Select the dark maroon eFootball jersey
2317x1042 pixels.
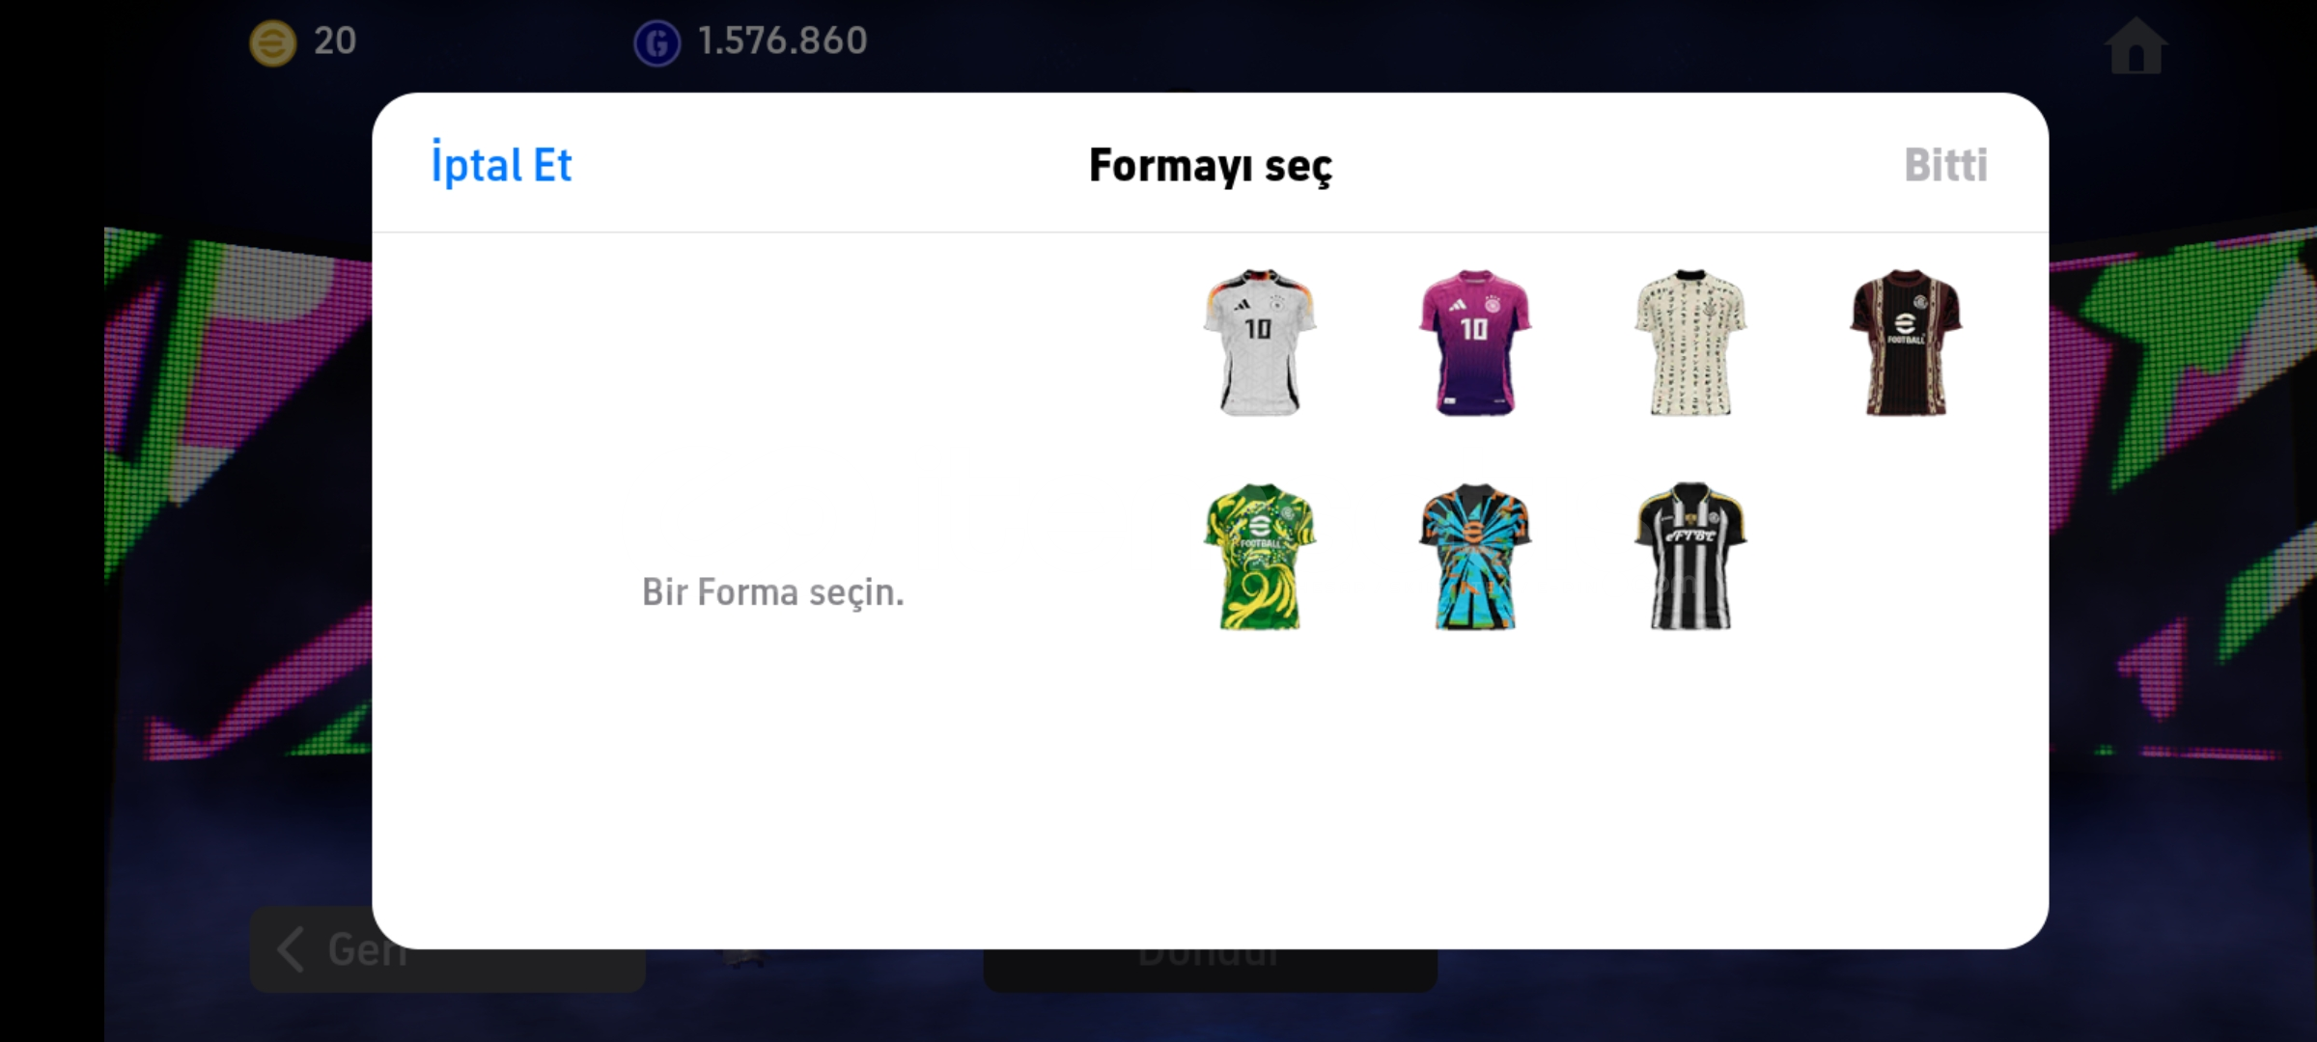[x=1906, y=343]
